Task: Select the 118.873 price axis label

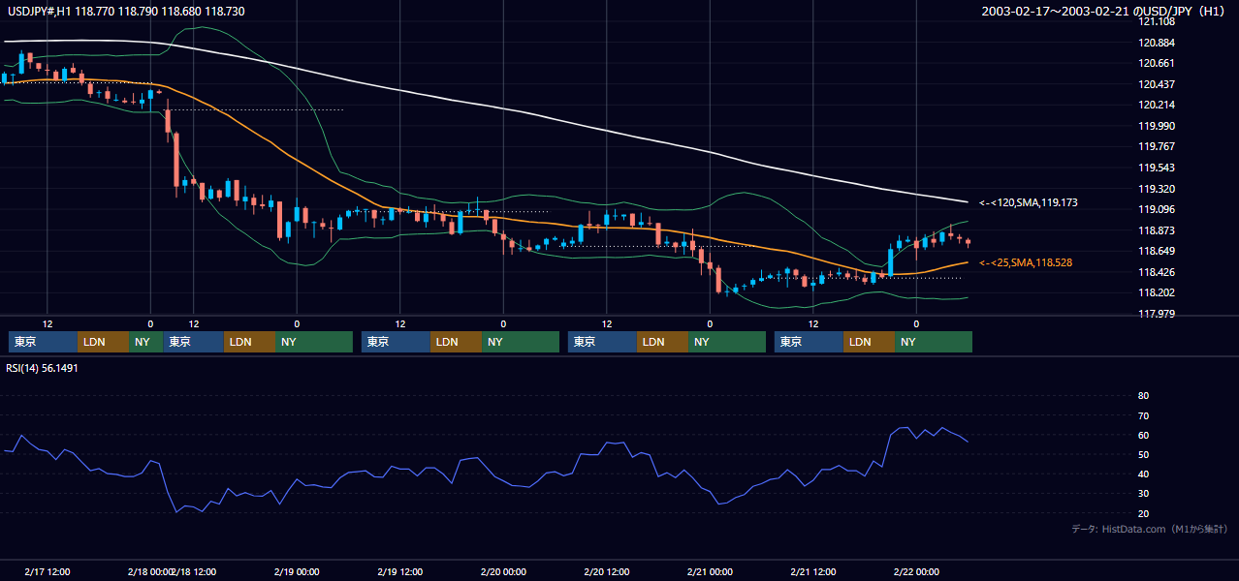Action: point(1158,230)
